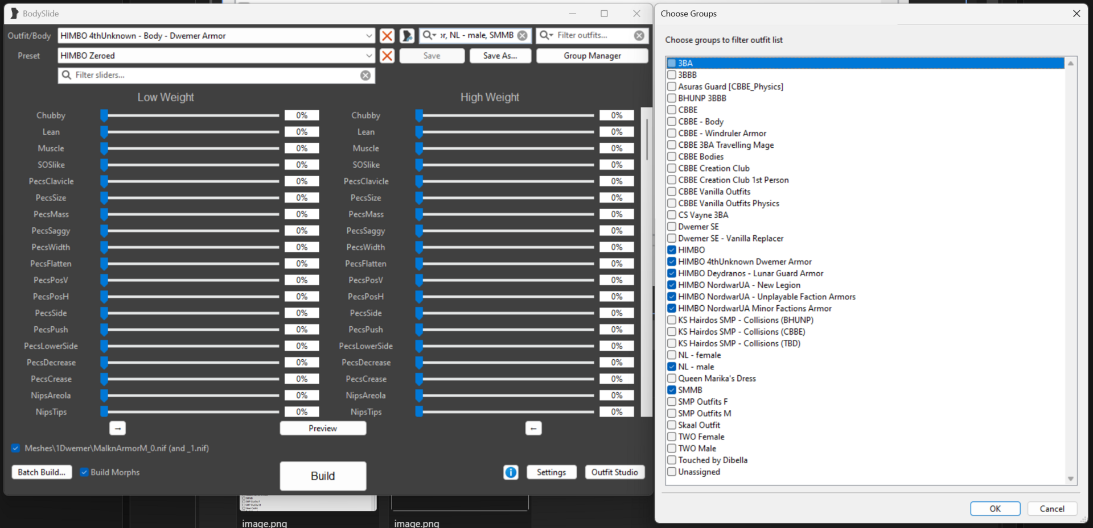The image size is (1093, 528).
Task: Click the Low Weight Chubby slider handle
Action: coord(104,115)
